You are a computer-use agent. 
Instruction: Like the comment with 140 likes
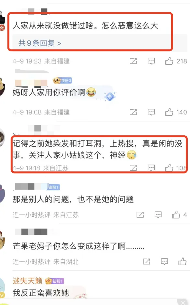169,112
